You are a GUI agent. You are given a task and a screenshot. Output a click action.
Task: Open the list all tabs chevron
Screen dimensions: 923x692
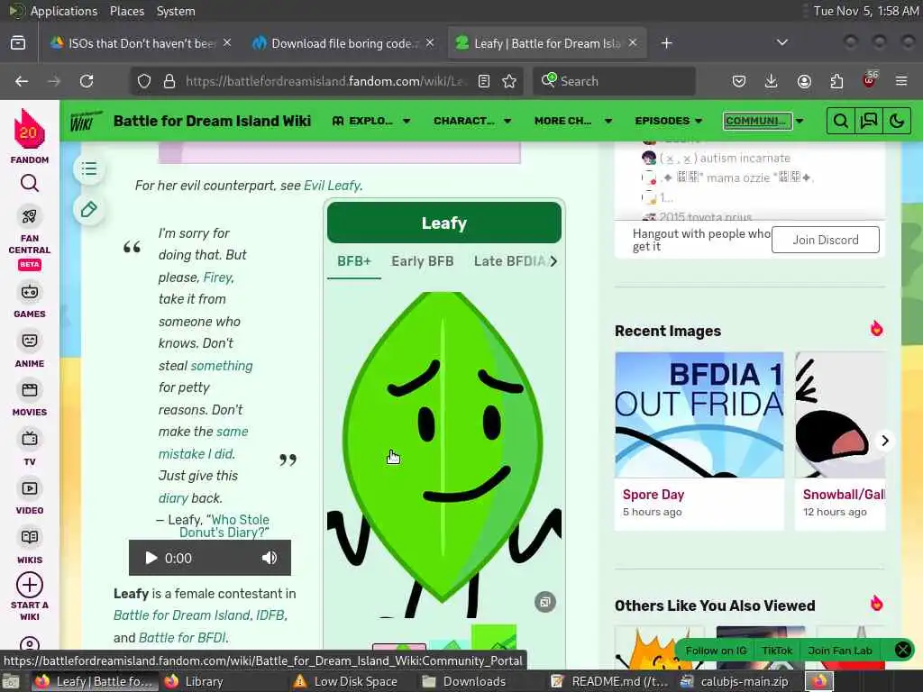tap(781, 42)
